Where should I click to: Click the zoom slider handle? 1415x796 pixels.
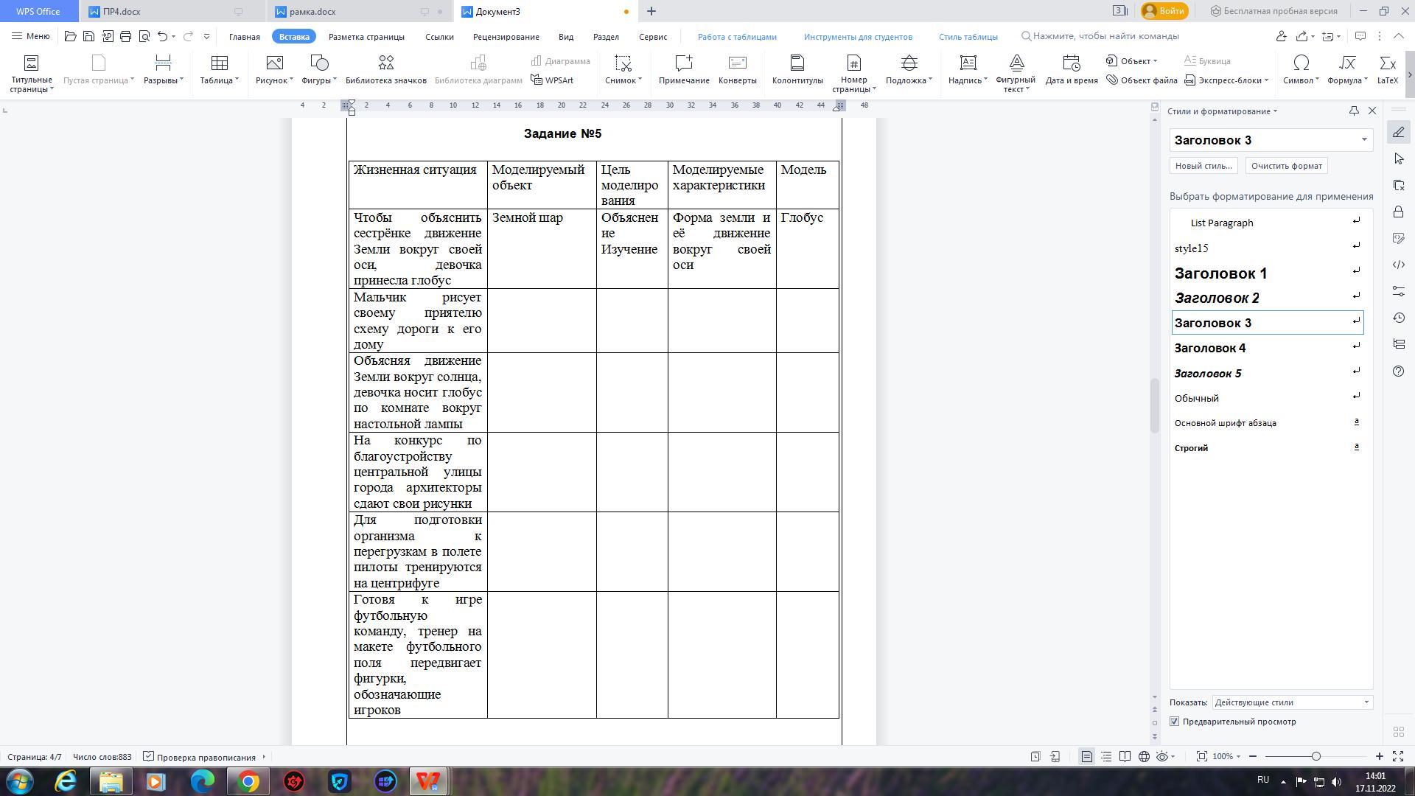point(1316,756)
